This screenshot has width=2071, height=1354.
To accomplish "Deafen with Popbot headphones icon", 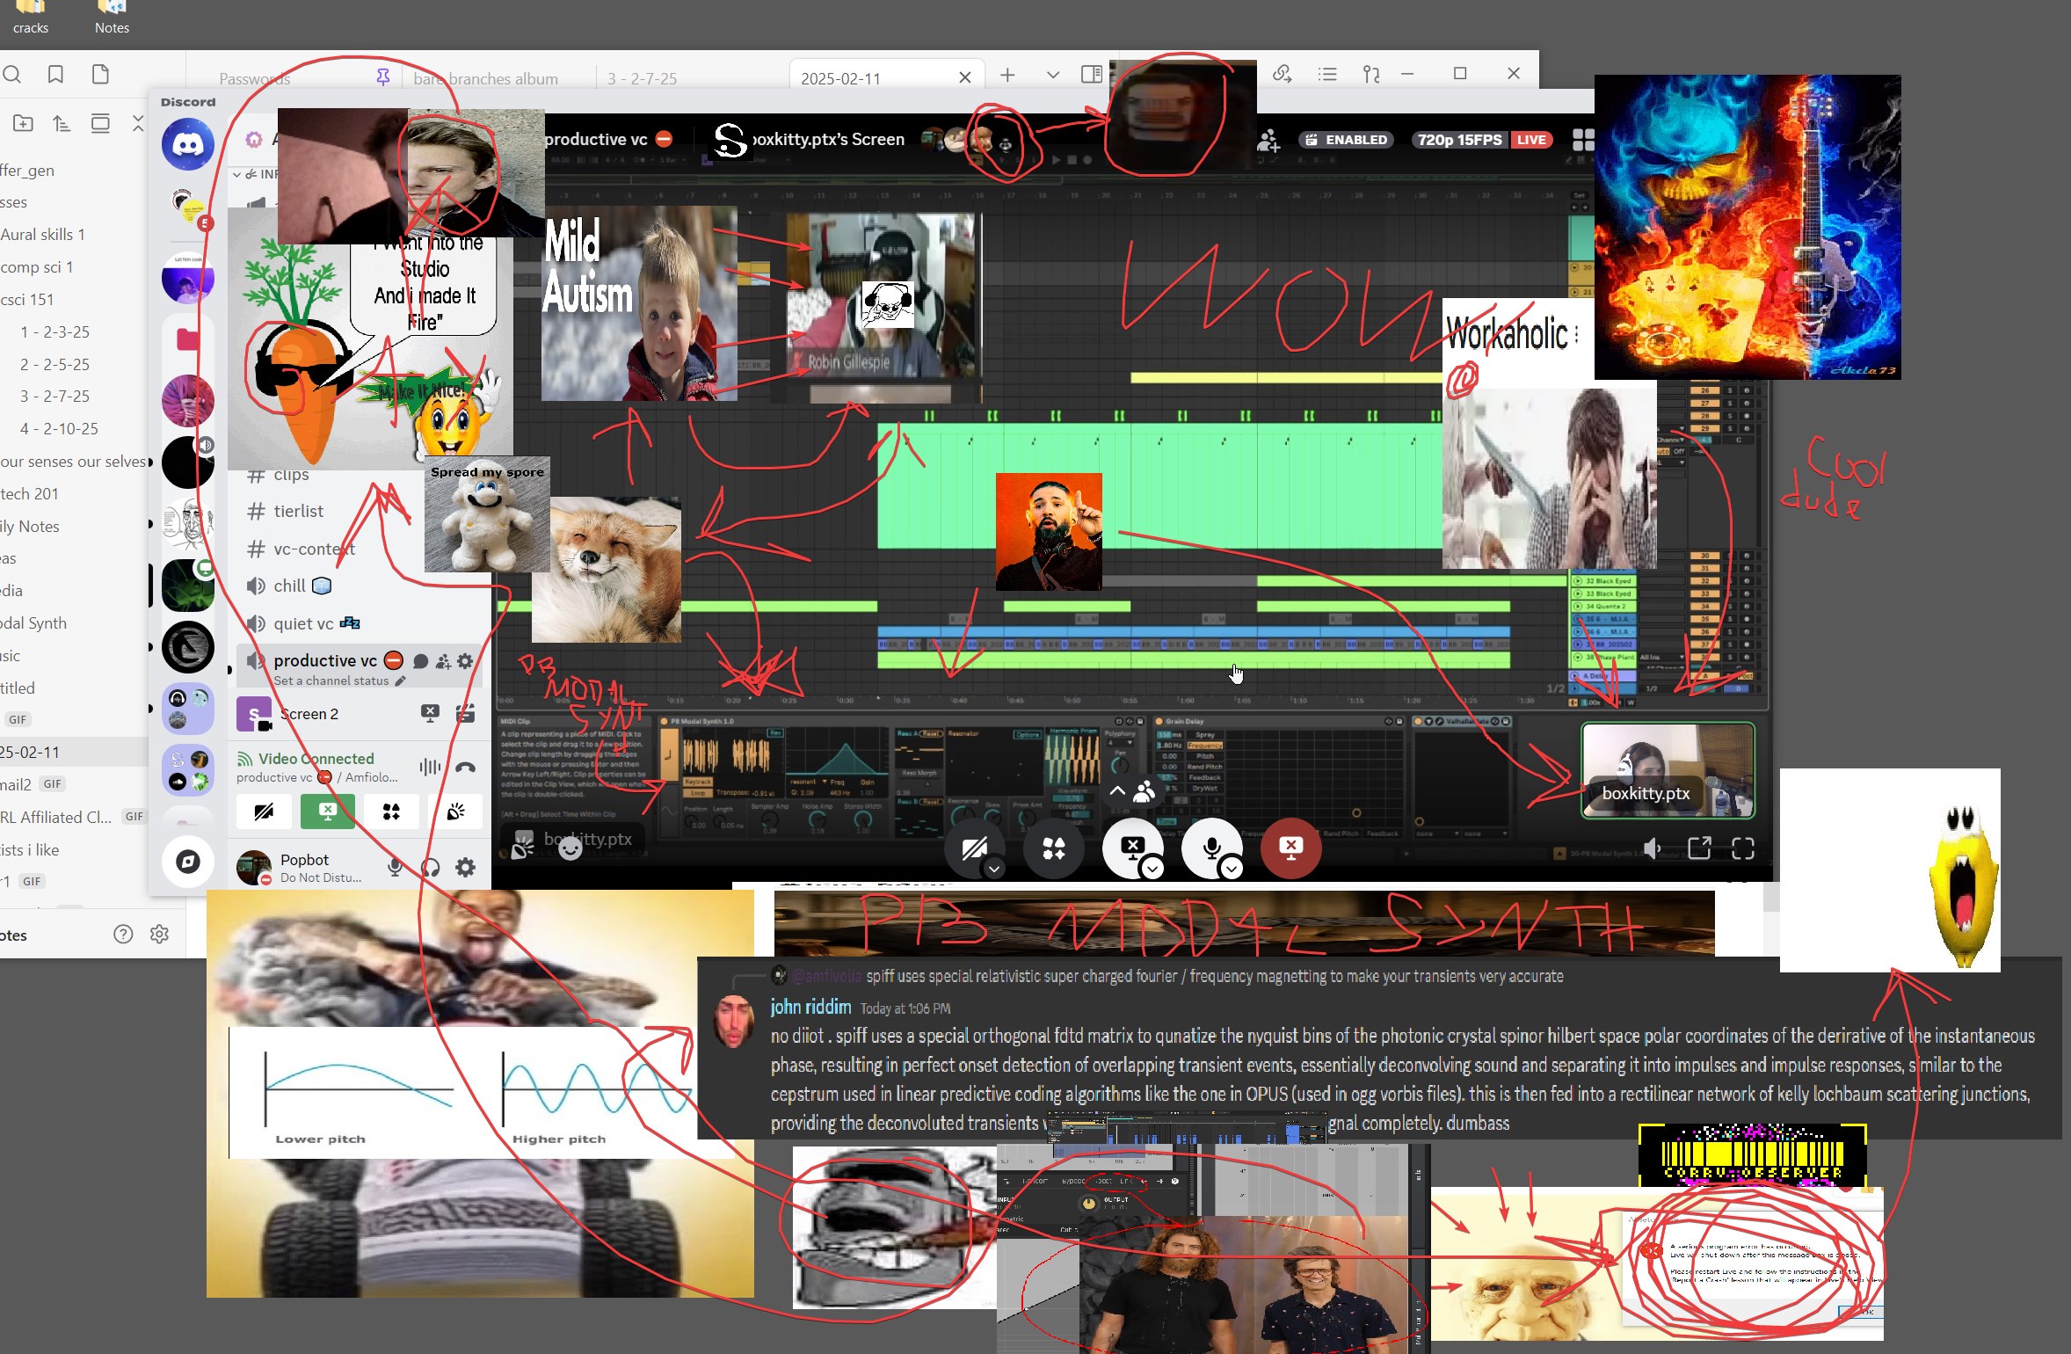I will pos(431,868).
